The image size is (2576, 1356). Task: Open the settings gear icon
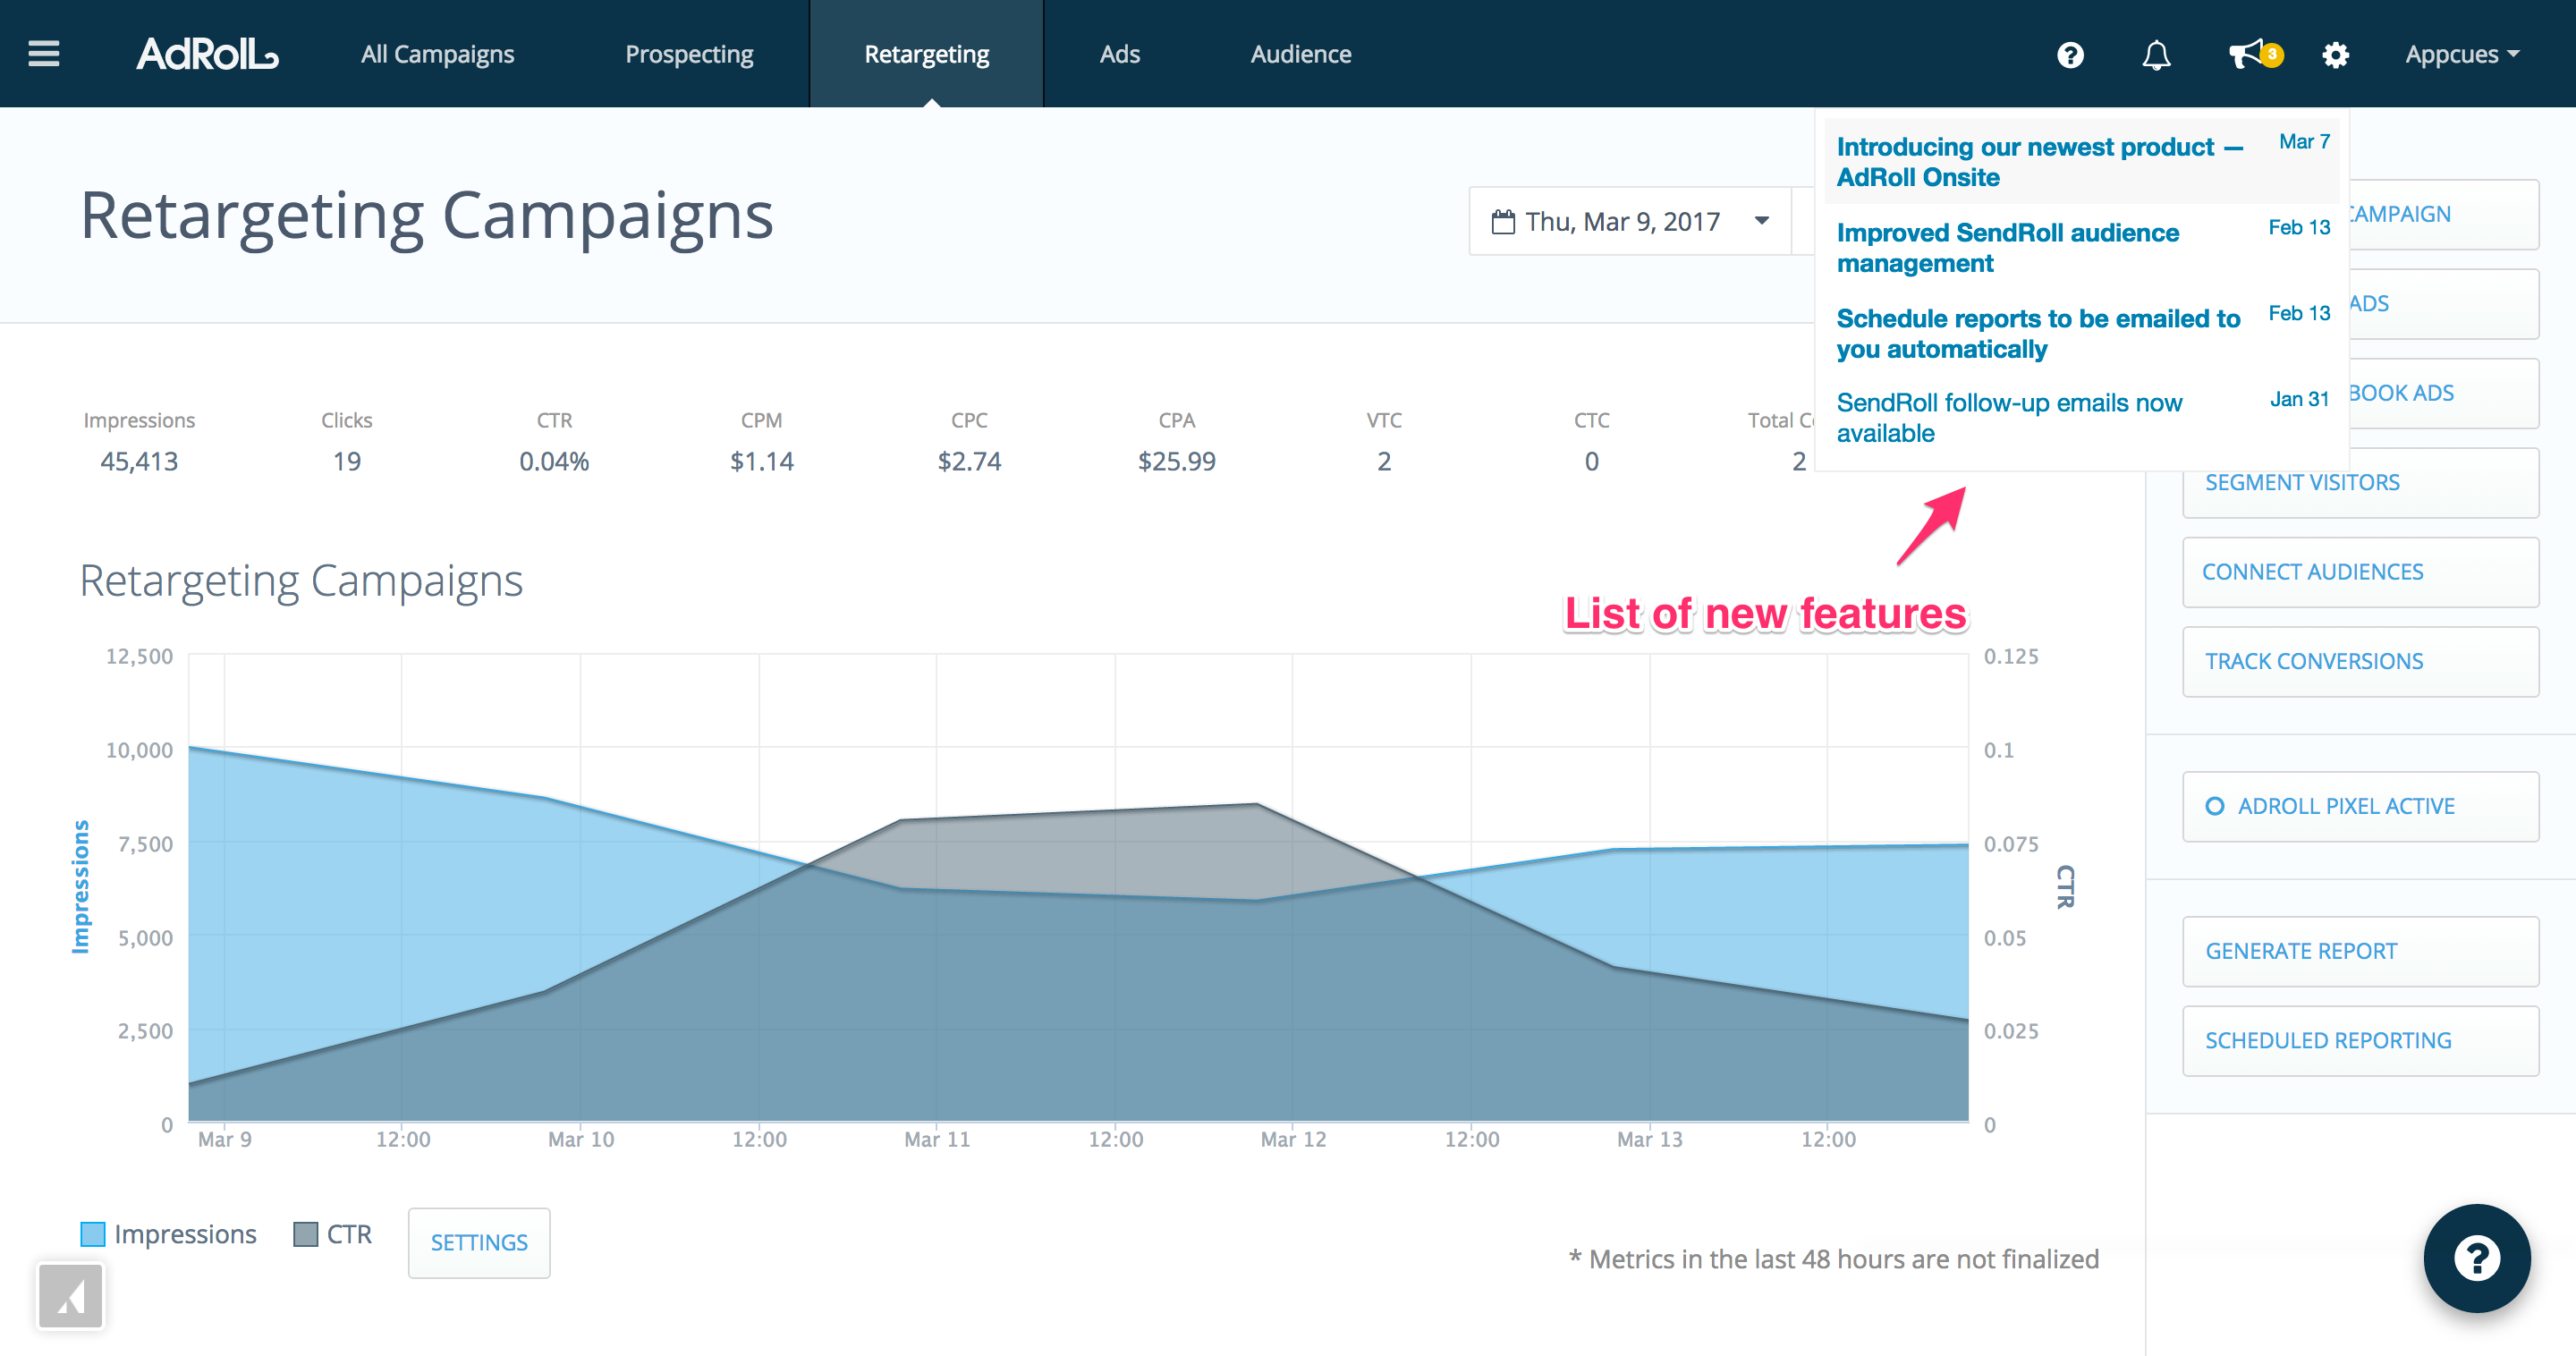pos(2335,55)
